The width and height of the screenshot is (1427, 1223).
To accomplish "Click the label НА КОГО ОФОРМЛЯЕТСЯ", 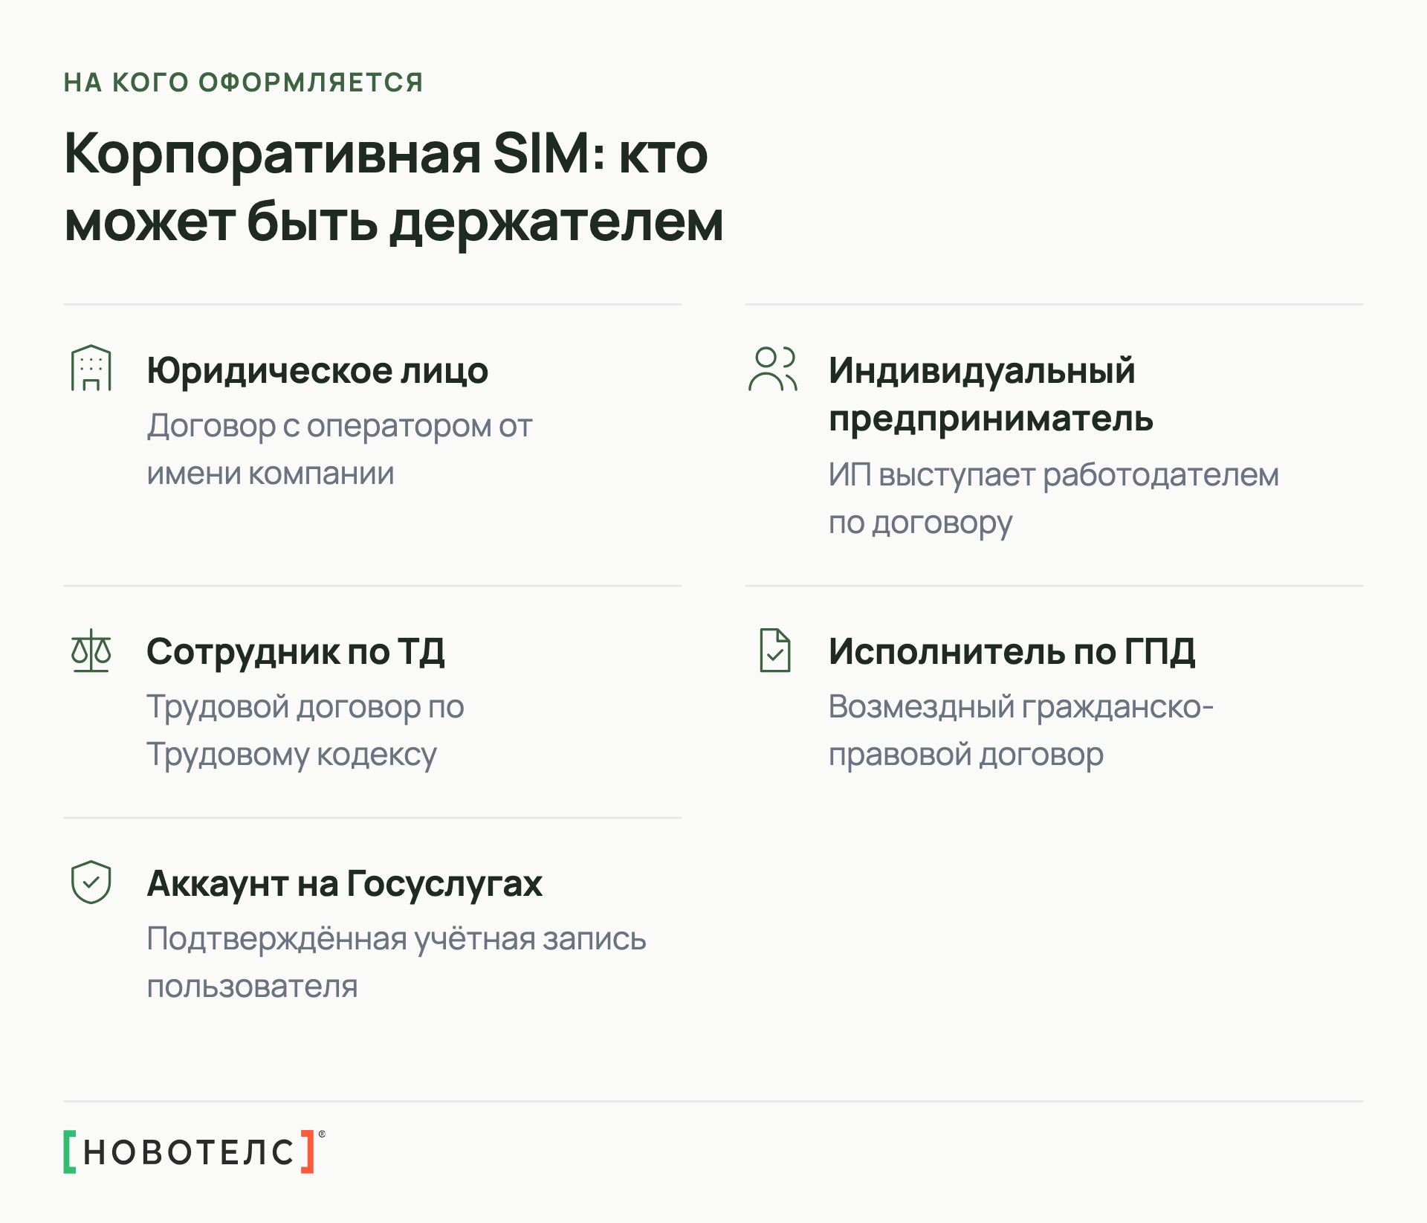I will (x=244, y=82).
